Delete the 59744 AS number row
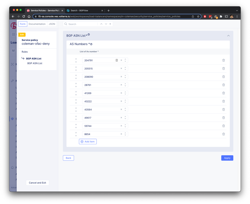Viewport: 250px width, 204px height. 223,126
